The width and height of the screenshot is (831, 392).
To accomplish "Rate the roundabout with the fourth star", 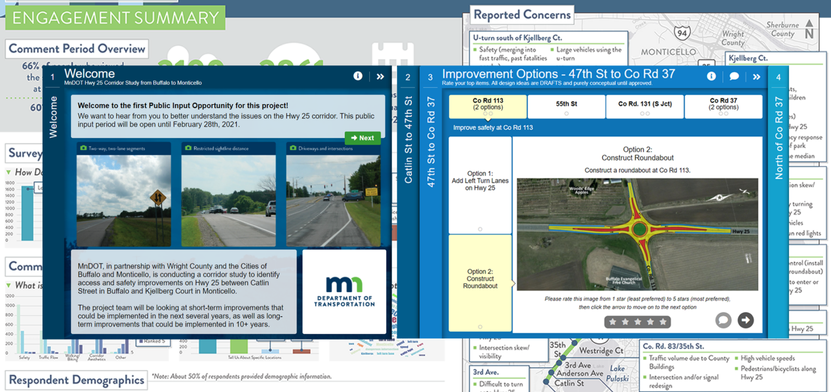I will coord(650,322).
